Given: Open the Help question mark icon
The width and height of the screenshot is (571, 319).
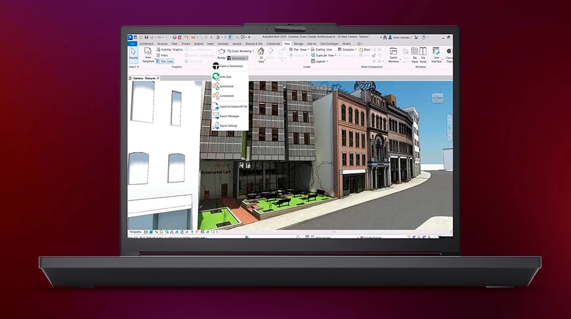Looking at the screenshot, I should [x=424, y=37].
